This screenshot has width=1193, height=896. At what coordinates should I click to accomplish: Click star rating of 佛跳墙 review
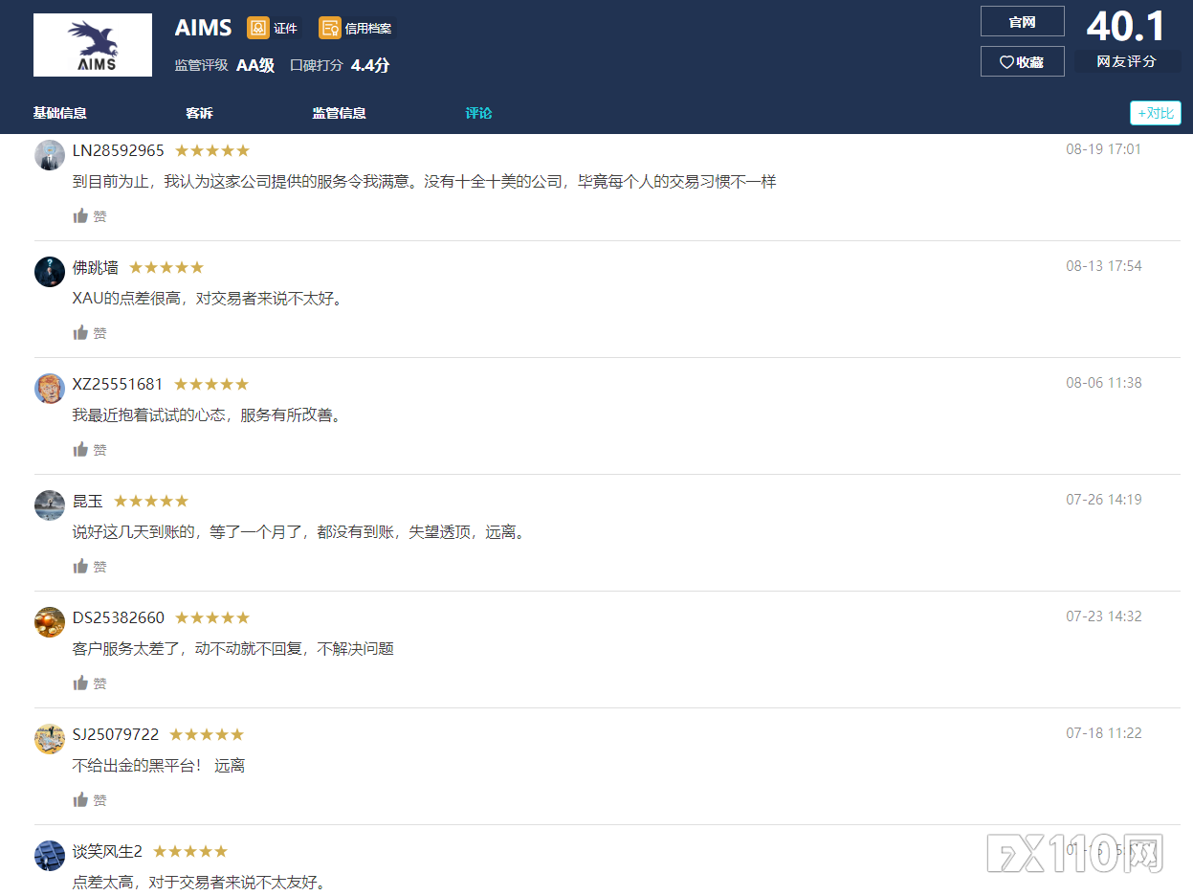tap(166, 268)
